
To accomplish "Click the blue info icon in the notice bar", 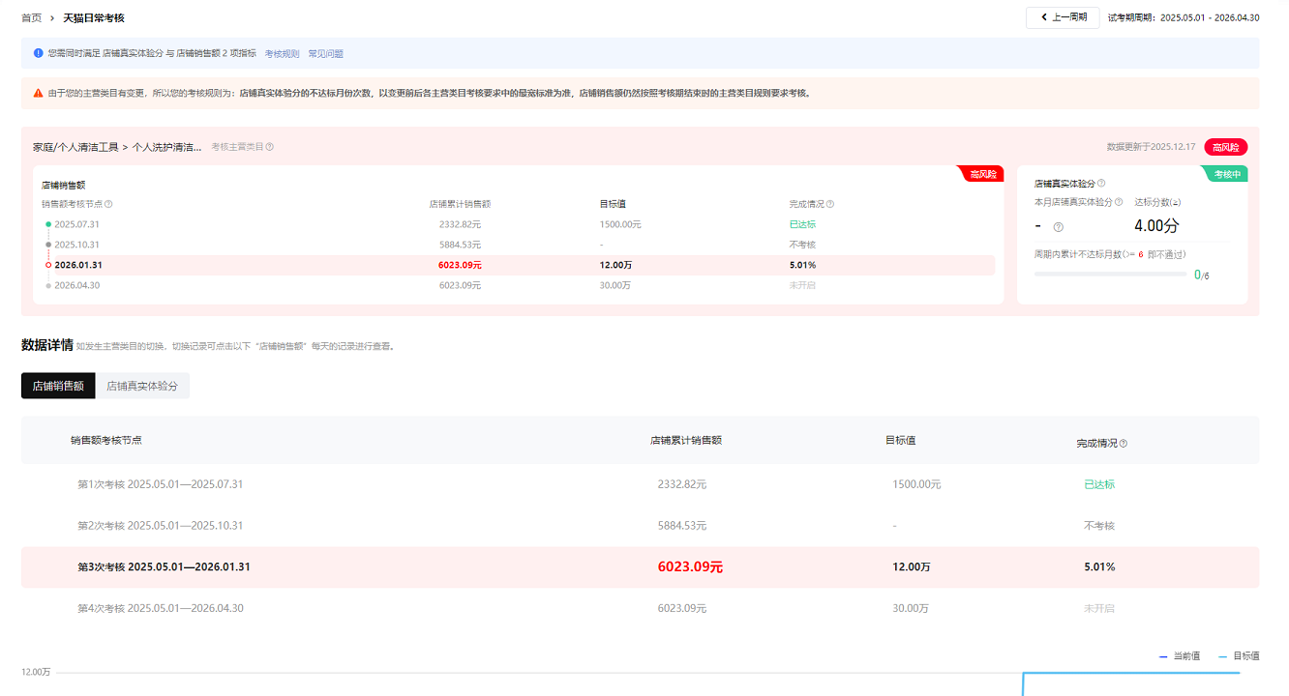I will pos(38,53).
